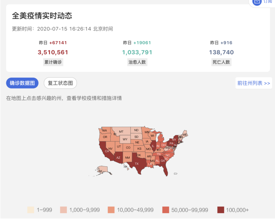Select California (CA) on the map
Screen dimensions: 275x221
pos(107,151)
